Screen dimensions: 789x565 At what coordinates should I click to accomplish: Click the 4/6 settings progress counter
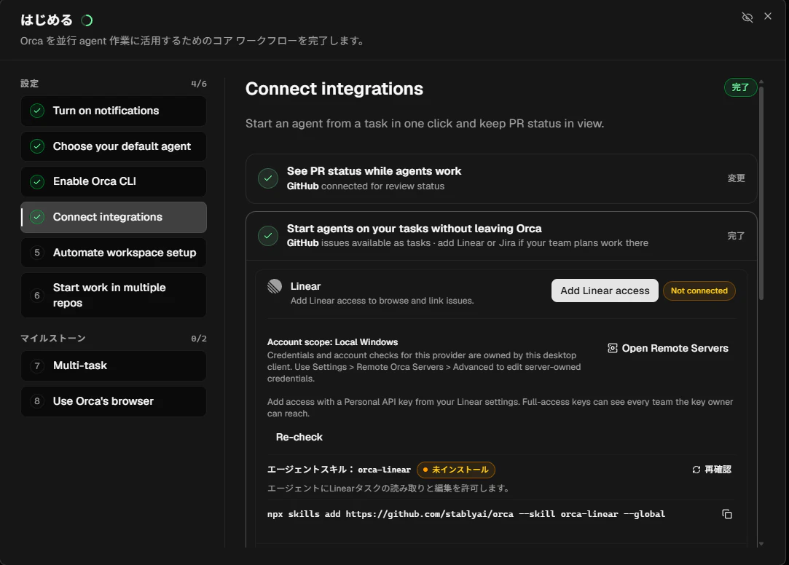pos(199,84)
